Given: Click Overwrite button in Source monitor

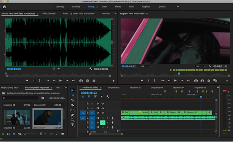Looking at the screenshot, I should [x=87, y=81].
